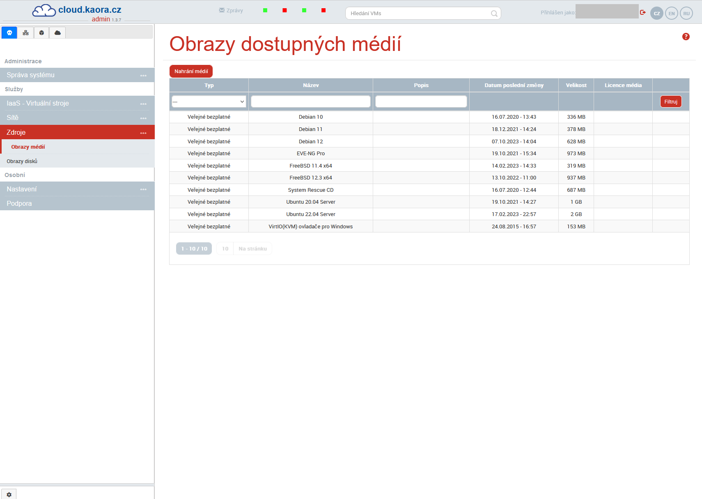Switch language to EN
The height and width of the screenshot is (499, 702).
pos(672,14)
